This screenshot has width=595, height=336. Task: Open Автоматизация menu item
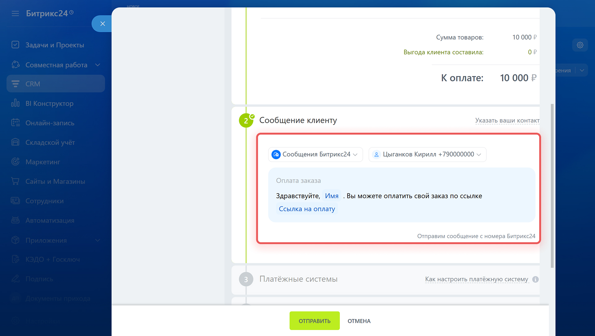click(x=50, y=221)
